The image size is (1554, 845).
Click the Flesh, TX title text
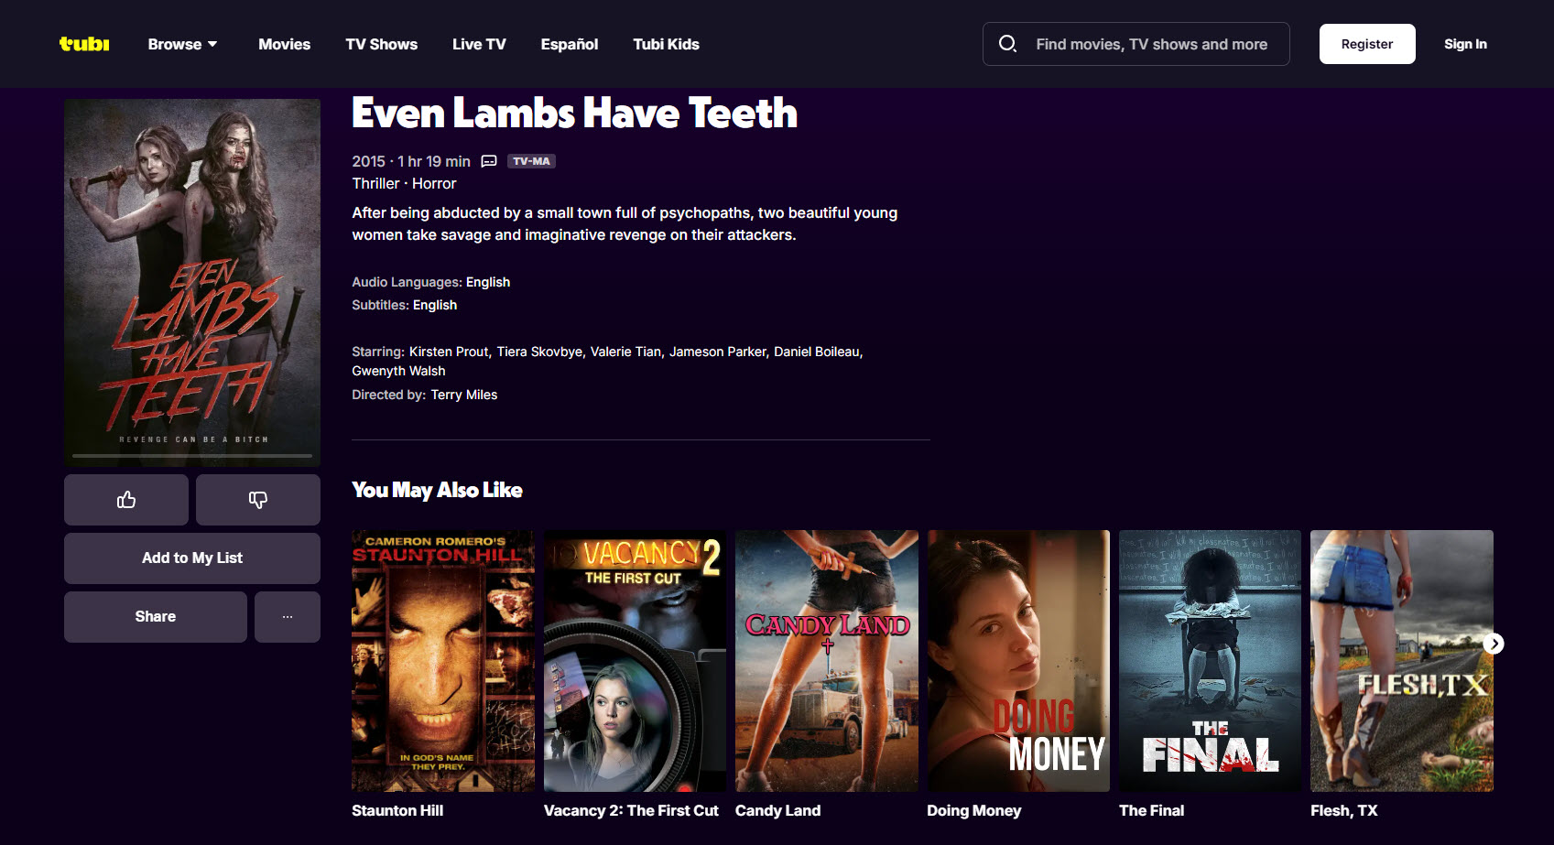[x=1343, y=810]
